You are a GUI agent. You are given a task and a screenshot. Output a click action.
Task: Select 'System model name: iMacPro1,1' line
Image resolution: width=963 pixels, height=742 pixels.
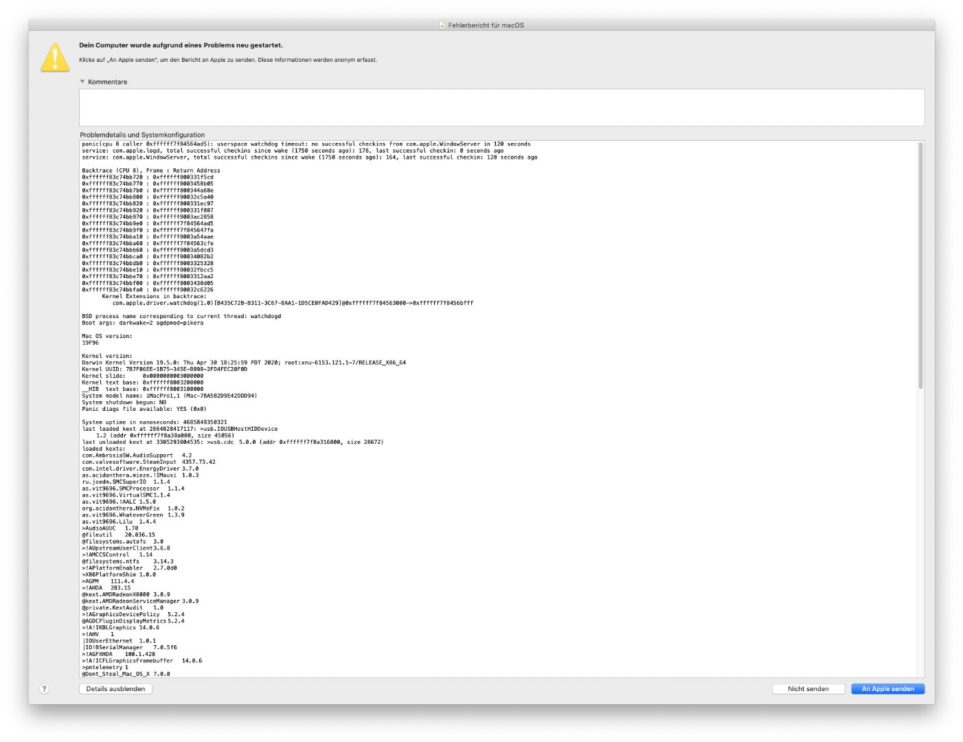tap(170, 396)
